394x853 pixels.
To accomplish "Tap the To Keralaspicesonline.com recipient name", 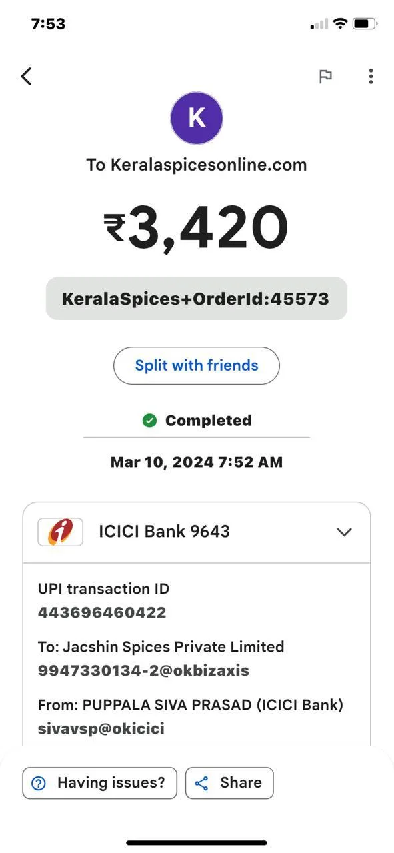I will 197,165.
